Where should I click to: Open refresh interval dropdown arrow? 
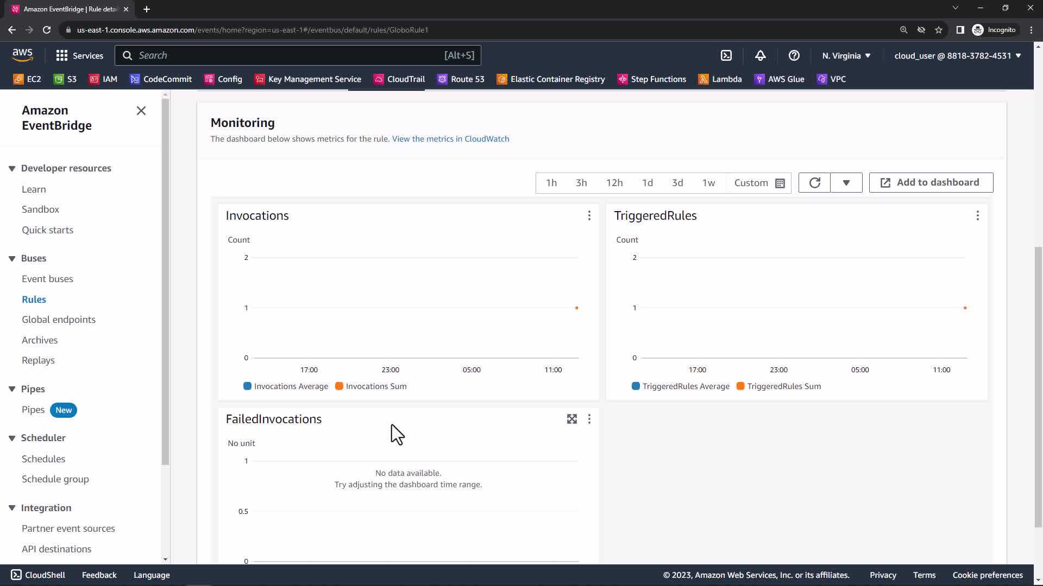[x=846, y=183]
